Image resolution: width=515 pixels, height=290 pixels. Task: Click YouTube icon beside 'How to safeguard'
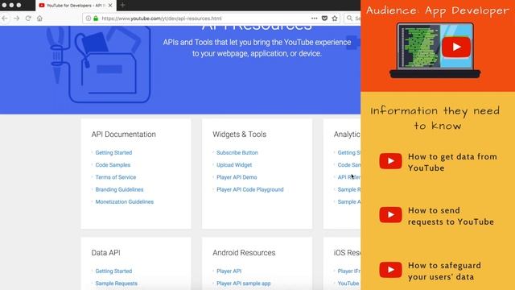pos(390,270)
